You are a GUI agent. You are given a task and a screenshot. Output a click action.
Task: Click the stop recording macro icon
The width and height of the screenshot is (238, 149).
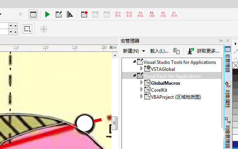pos(107,14)
